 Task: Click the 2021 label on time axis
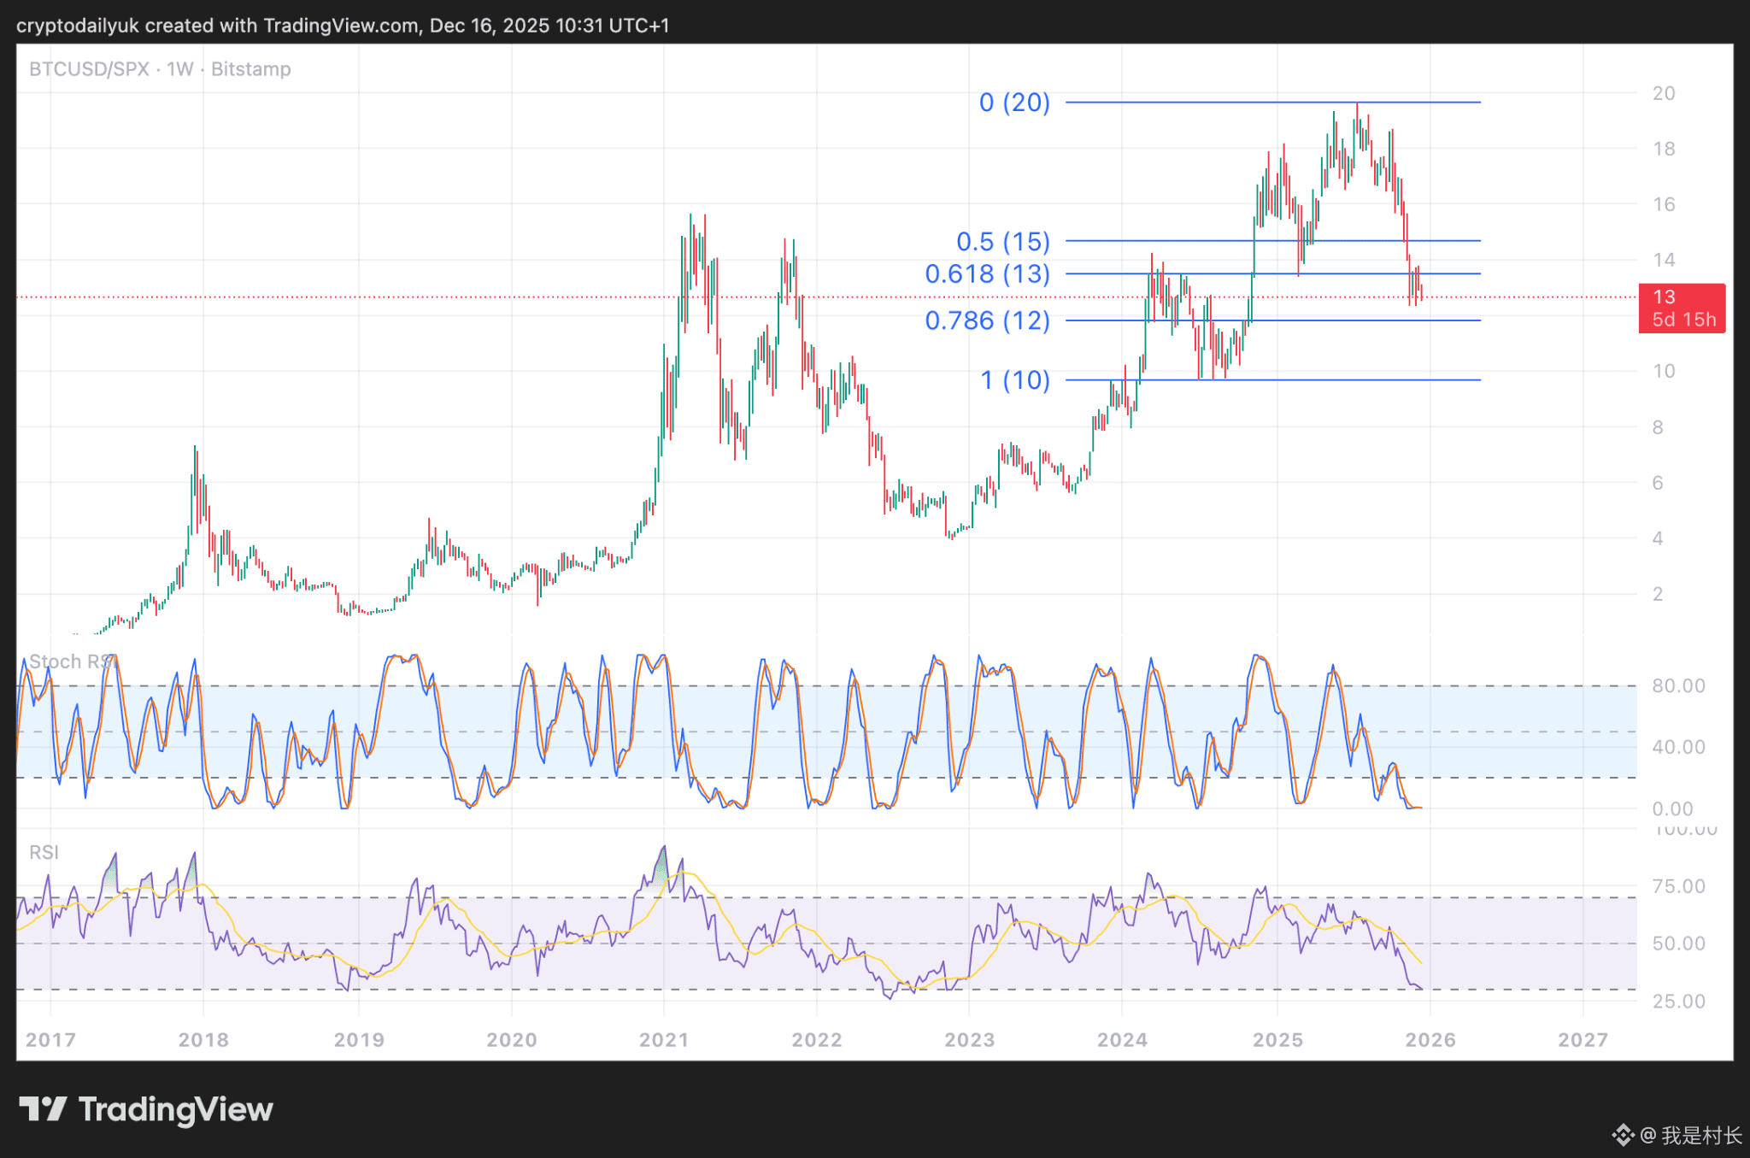pyautogui.click(x=663, y=1040)
